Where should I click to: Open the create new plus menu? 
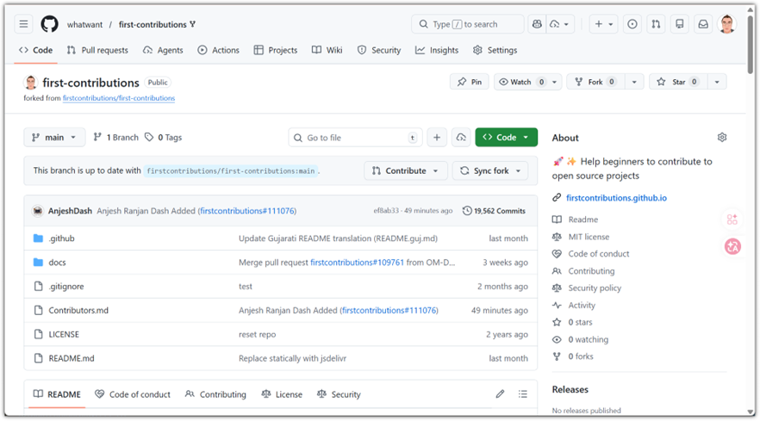click(603, 24)
